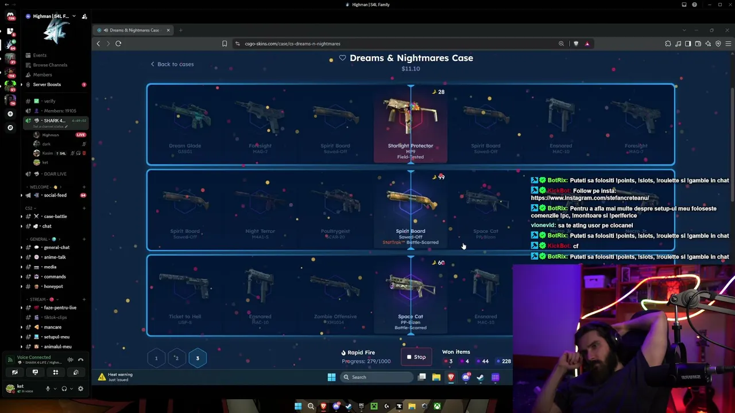Toggle Discord microphone mute
The width and height of the screenshot is (735, 413).
48,388
